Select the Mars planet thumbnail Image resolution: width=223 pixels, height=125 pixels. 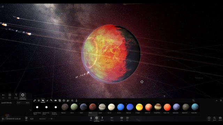point(93,107)
